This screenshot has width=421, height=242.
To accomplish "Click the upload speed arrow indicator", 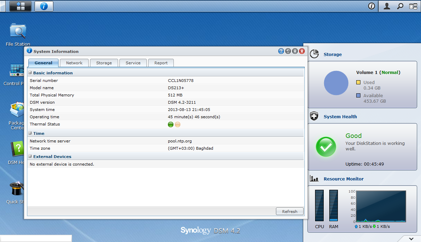I will click(356, 227).
